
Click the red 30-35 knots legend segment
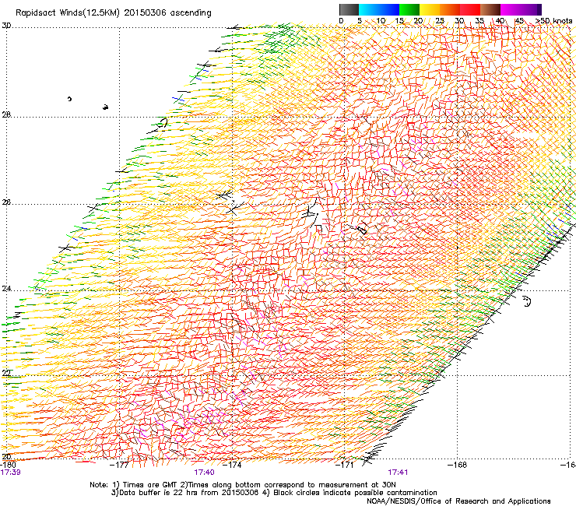[x=470, y=9]
